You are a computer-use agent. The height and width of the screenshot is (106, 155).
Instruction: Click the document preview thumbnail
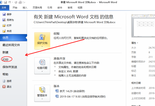point(143,26)
